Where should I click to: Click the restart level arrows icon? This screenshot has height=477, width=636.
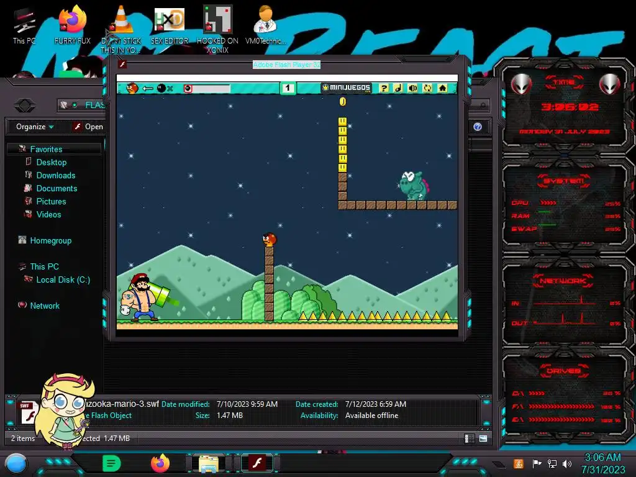pos(427,88)
